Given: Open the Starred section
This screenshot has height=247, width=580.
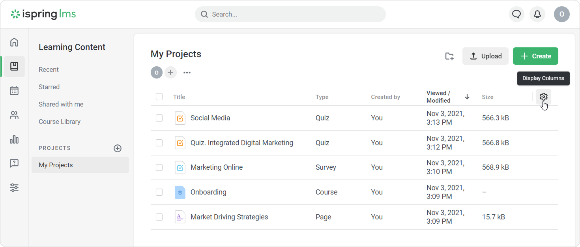Looking at the screenshot, I should click(x=49, y=87).
